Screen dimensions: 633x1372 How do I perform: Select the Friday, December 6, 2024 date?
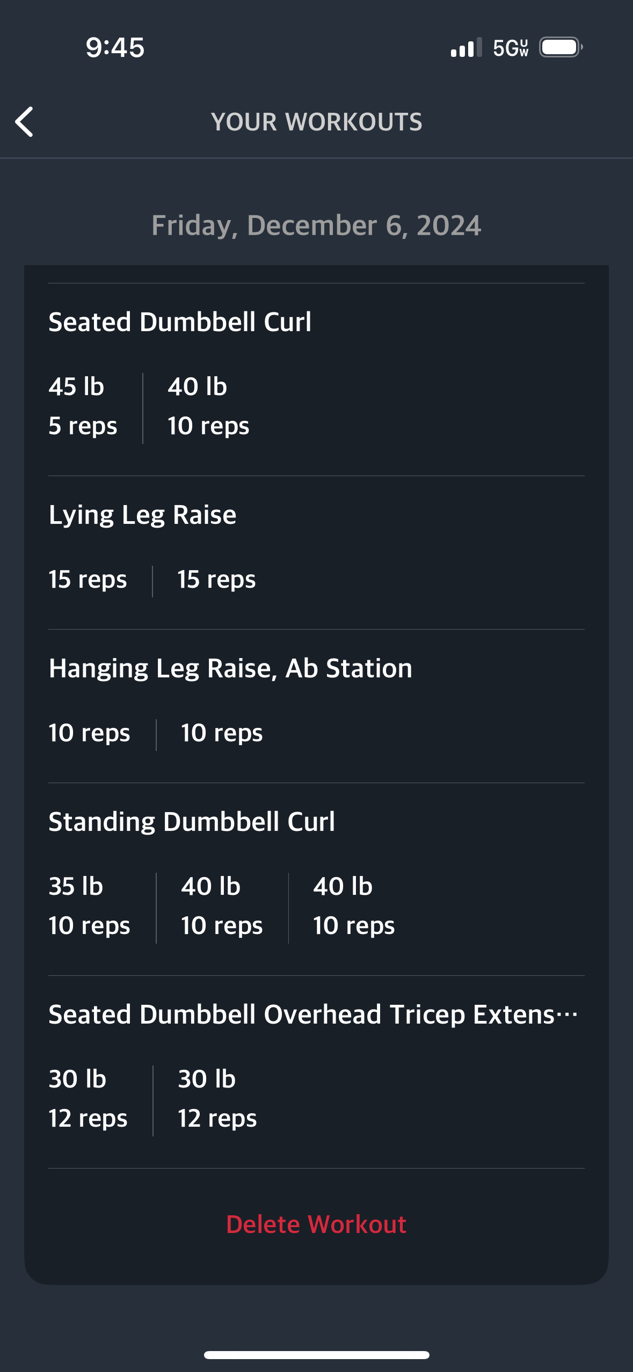(x=316, y=225)
